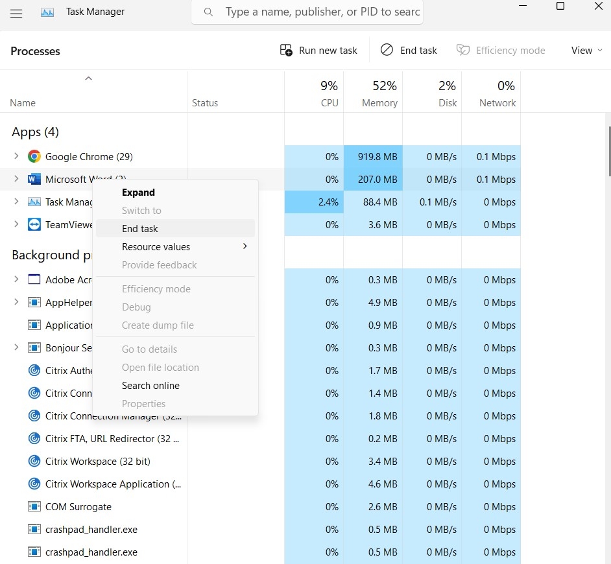Expand the Adobe Acrobat background process

[x=16, y=279]
